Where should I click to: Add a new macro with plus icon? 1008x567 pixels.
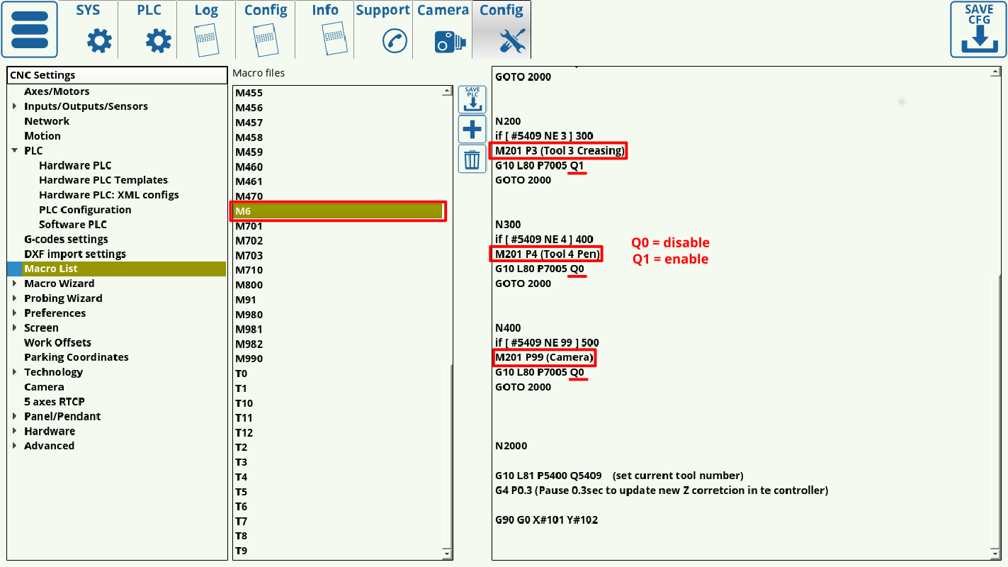point(472,130)
